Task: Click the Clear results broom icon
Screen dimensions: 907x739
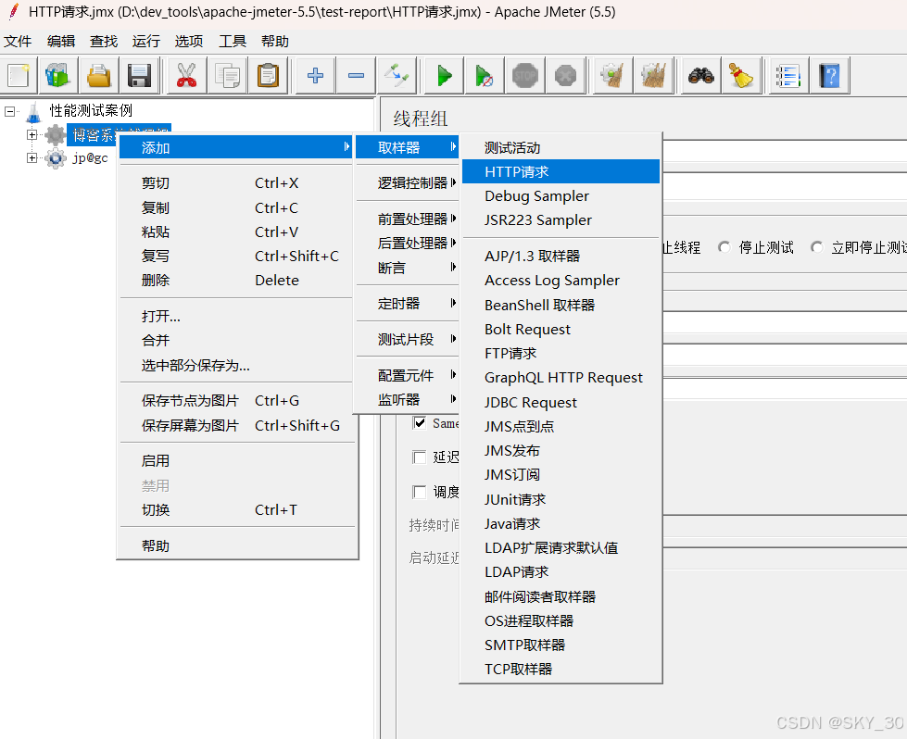Action: pyautogui.click(x=612, y=76)
